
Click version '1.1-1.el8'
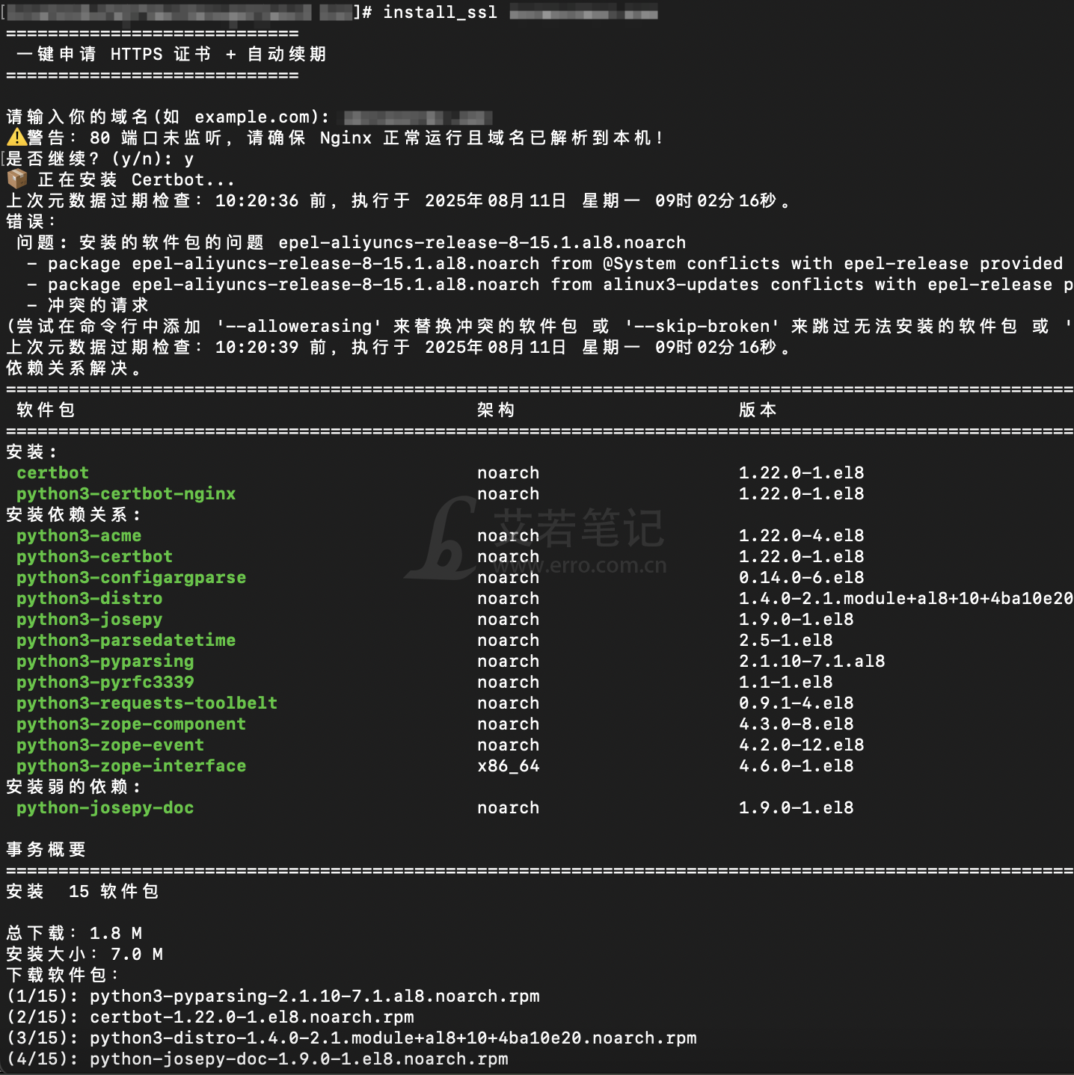coord(785,682)
